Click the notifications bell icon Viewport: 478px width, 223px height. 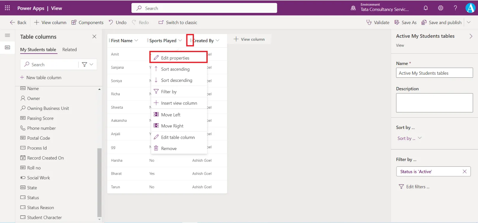point(426,8)
